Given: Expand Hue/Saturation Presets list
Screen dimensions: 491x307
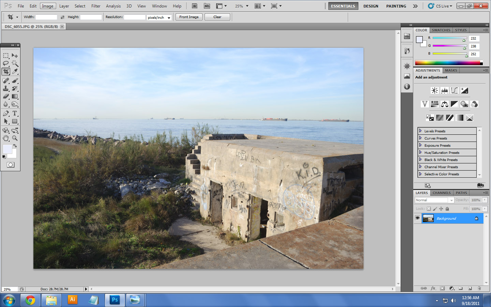Looking at the screenshot, I should 420,152.
